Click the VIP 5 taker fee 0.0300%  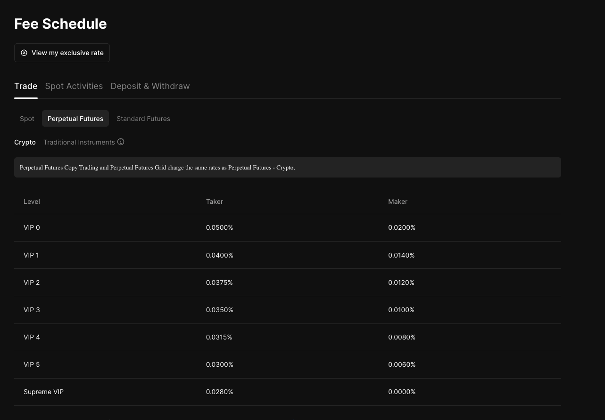[x=220, y=364]
